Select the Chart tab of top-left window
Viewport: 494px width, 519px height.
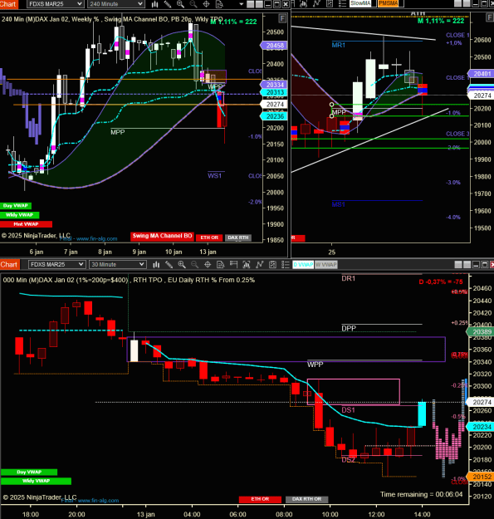(8, 4)
